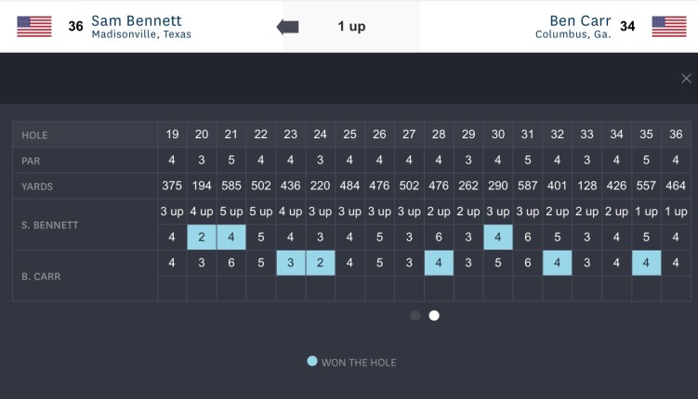
Task: Select the second scorecard page dot
Action: 434,315
